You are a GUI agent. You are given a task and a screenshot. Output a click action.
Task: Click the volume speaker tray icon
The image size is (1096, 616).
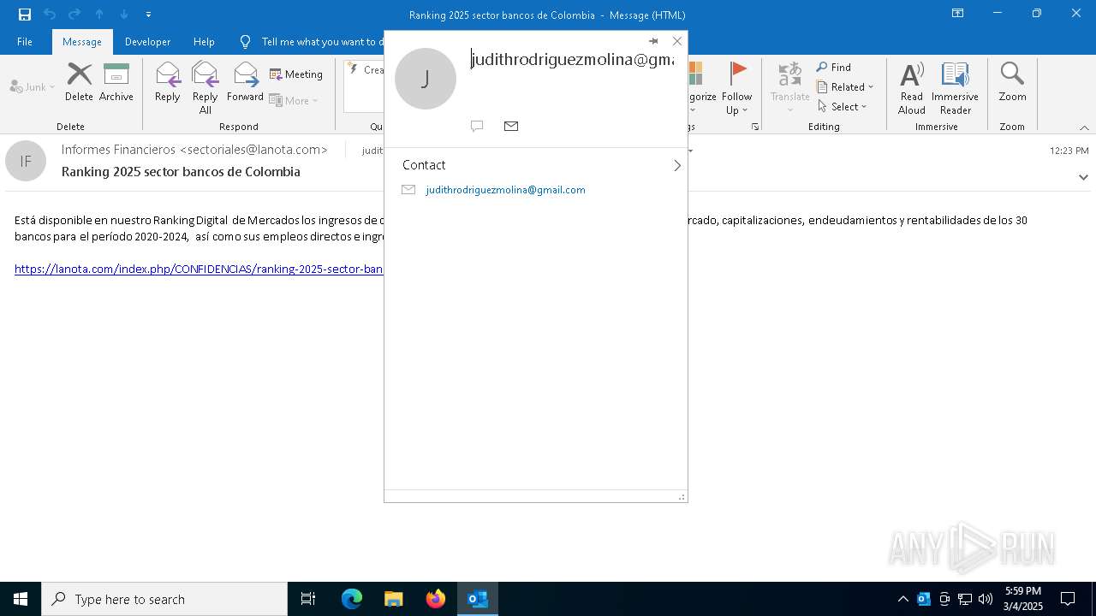point(986,599)
